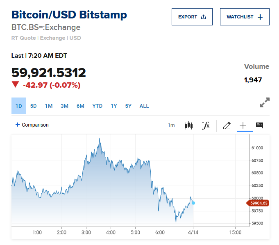Screen dimensions: 279x245
Task: Click the blue current price dot on chart
Action: click(193, 203)
